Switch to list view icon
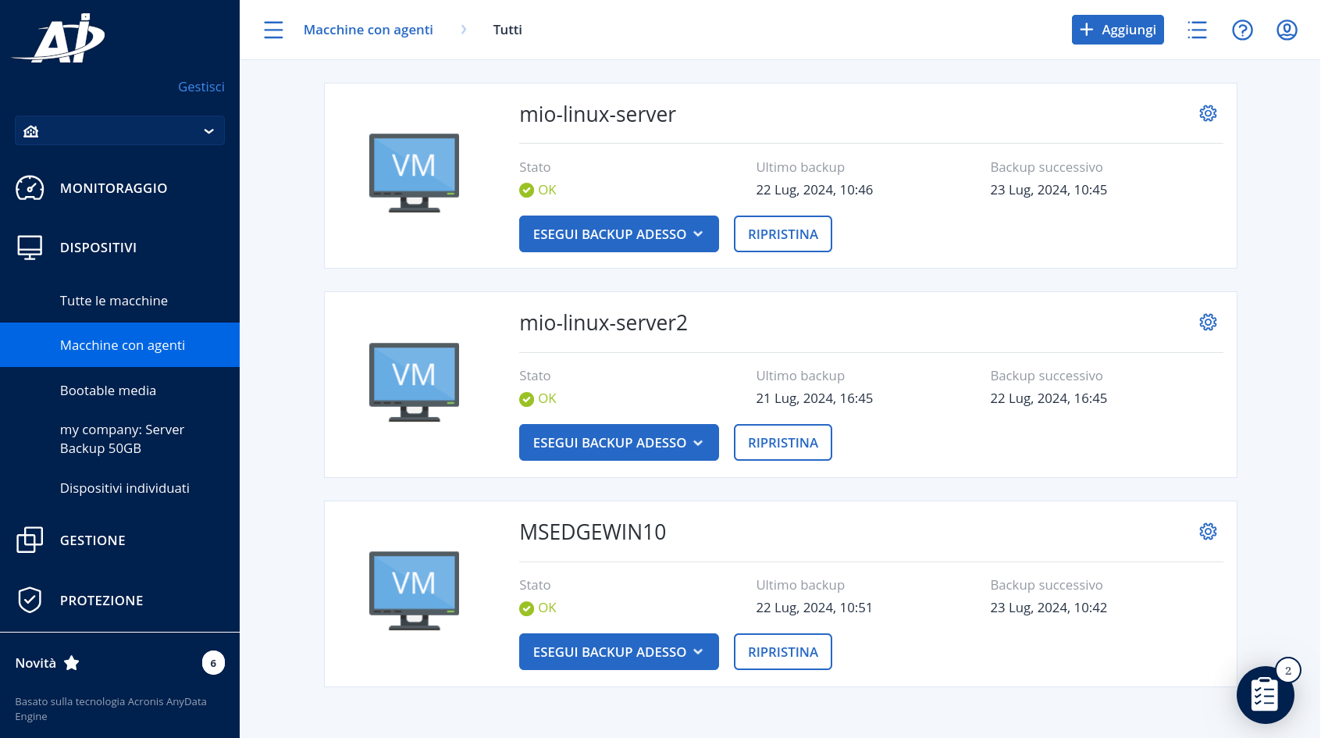Screen dimensions: 1321x738 tap(1197, 30)
